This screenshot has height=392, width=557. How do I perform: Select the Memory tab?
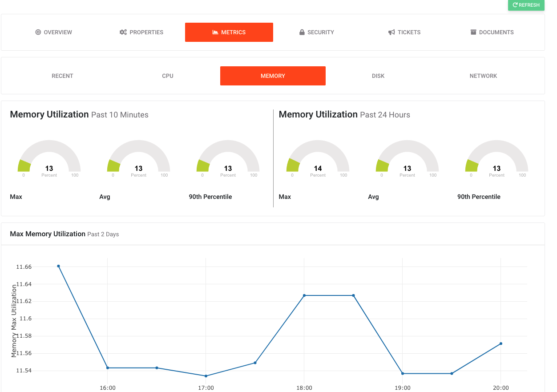(x=273, y=76)
